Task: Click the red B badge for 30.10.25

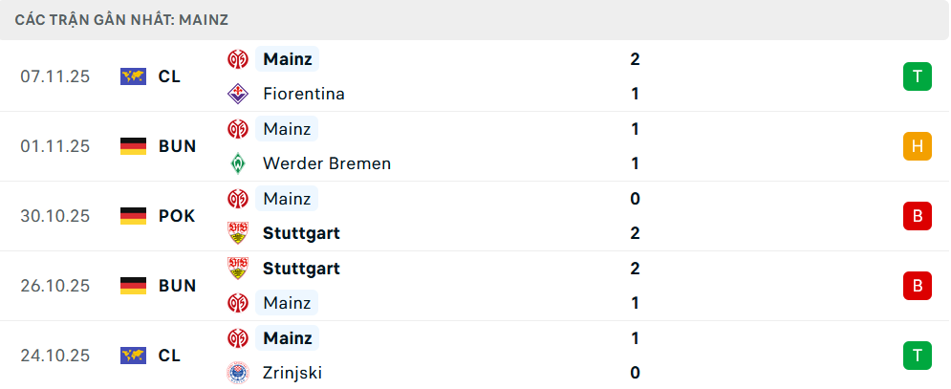Action: (917, 216)
